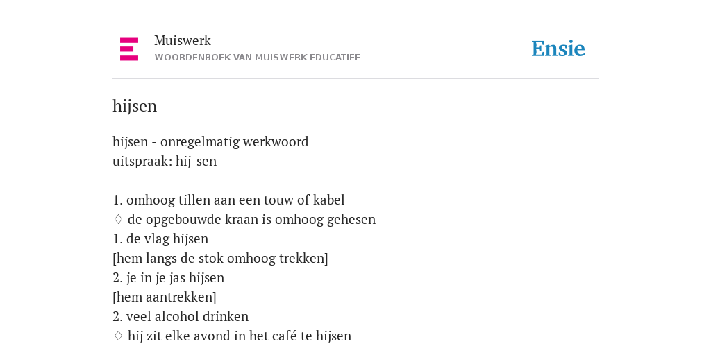Click the 'hijsen - onregelmatig werkwoord' line

pyautogui.click(x=210, y=142)
